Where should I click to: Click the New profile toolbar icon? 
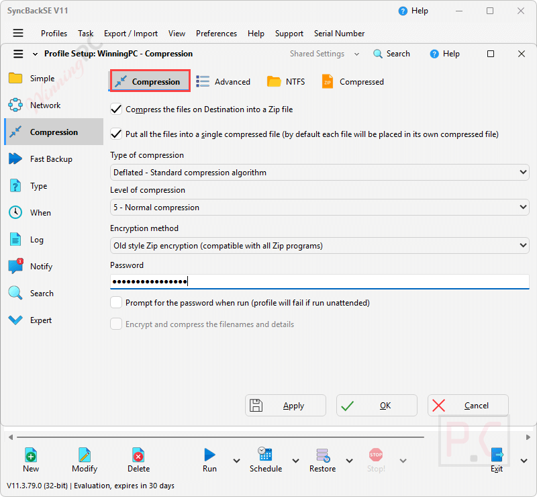pos(30,456)
